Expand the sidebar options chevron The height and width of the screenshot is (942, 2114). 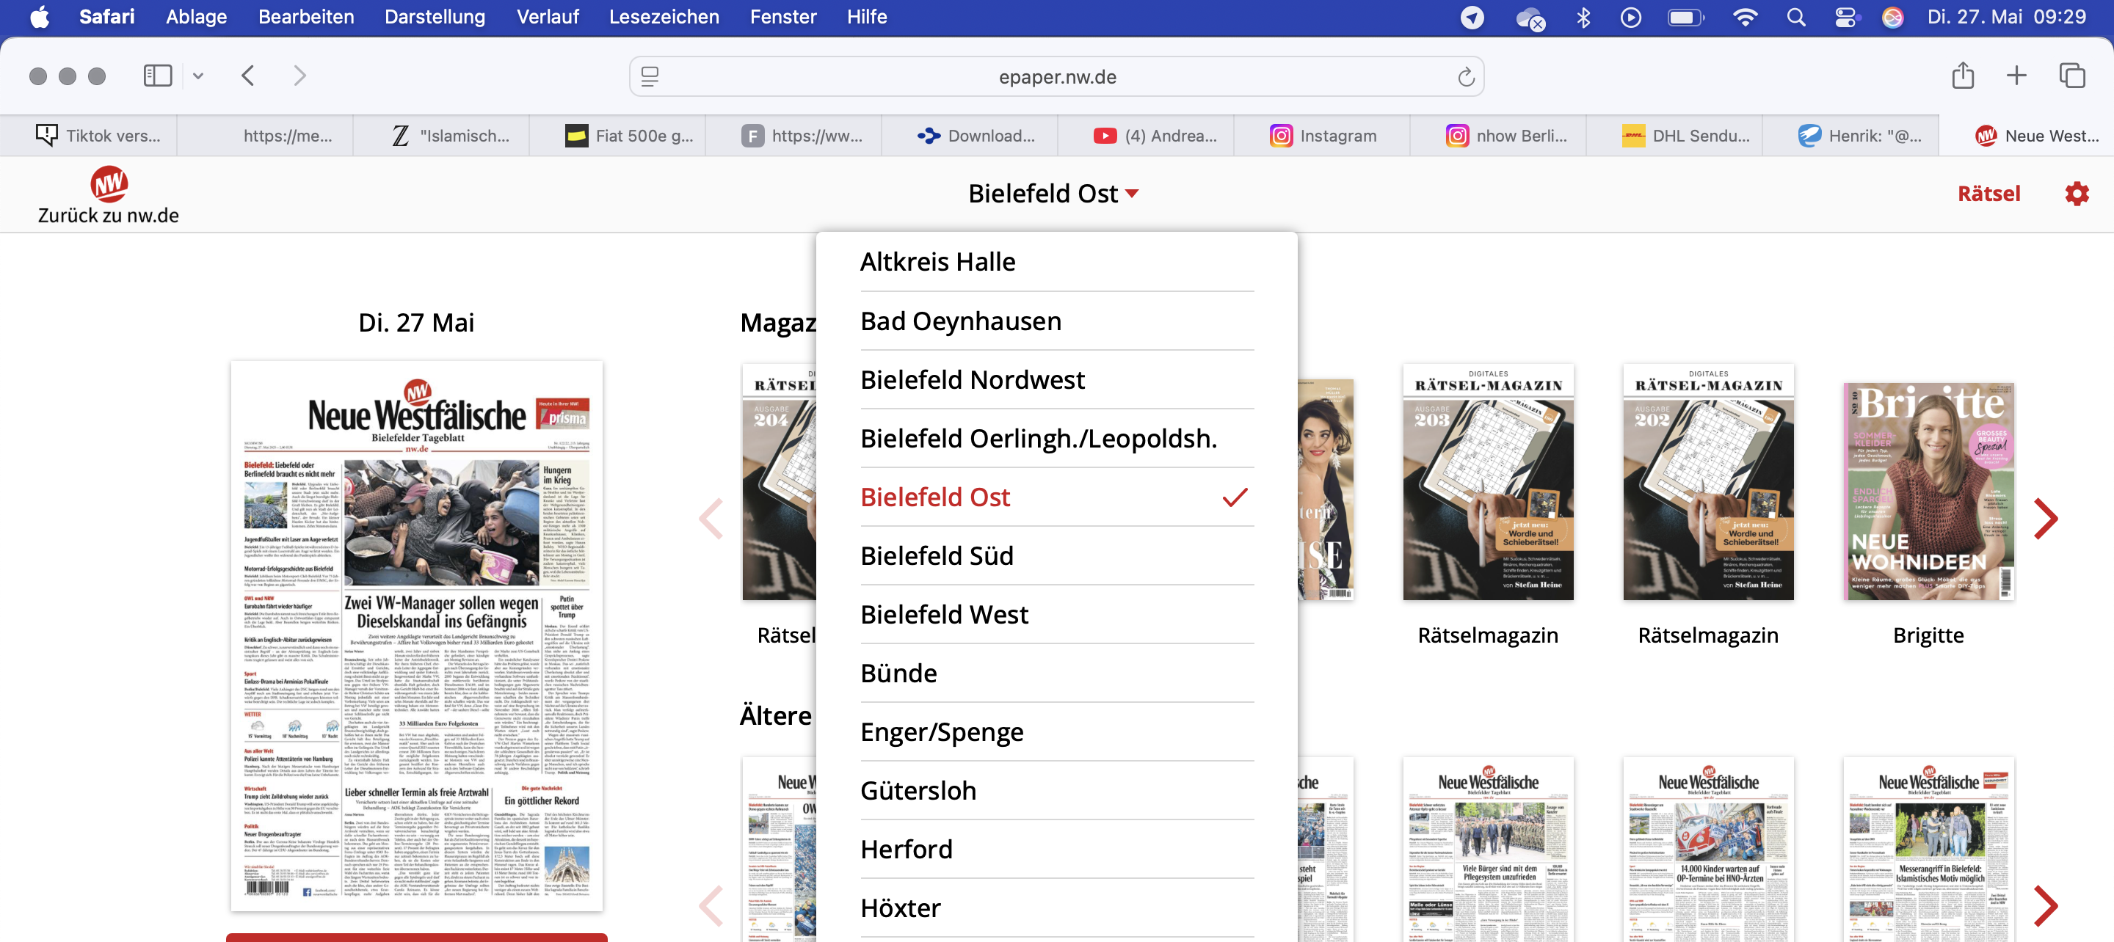(197, 76)
